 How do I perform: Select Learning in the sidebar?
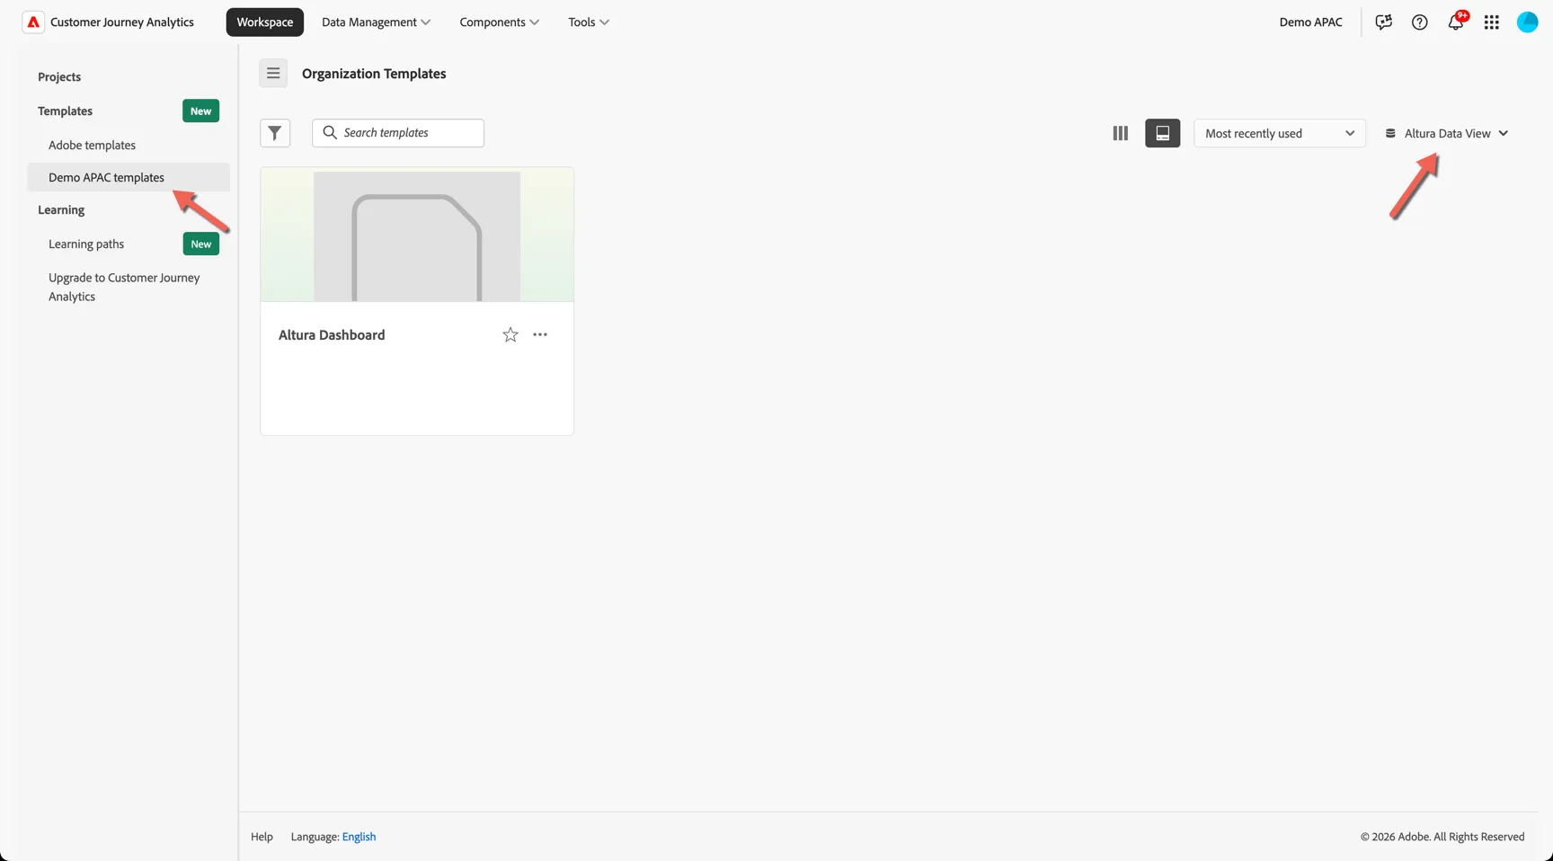click(61, 210)
